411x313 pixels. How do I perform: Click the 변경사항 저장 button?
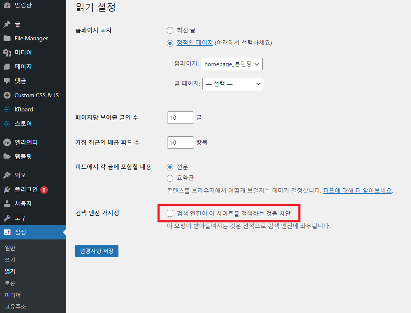pos(97,251)
